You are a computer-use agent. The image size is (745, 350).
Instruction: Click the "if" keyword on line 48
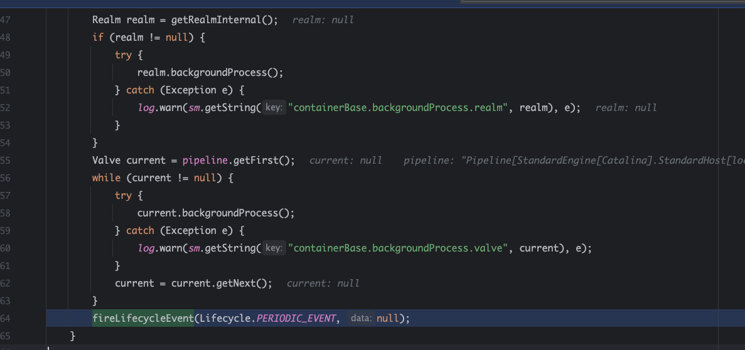point(98,38)
